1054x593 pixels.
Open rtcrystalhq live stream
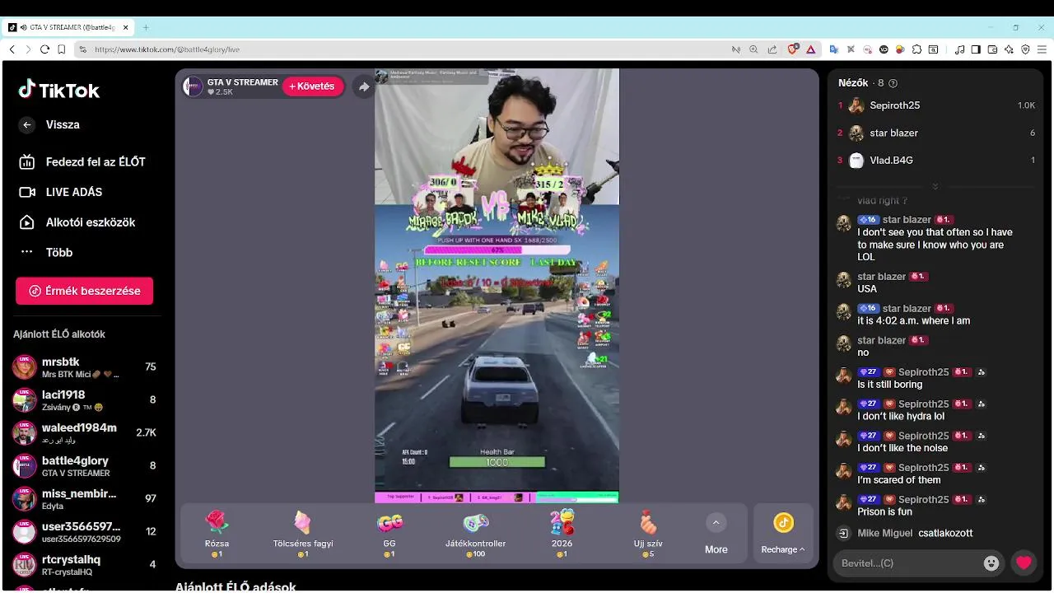point(84,565)
